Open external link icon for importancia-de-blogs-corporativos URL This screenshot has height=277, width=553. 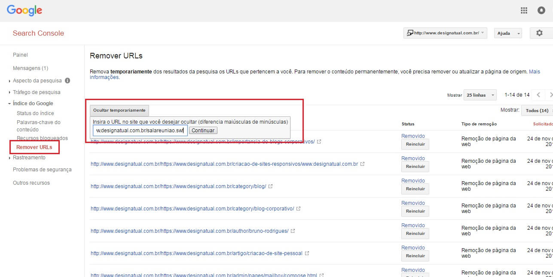click(x=319, y=141)
